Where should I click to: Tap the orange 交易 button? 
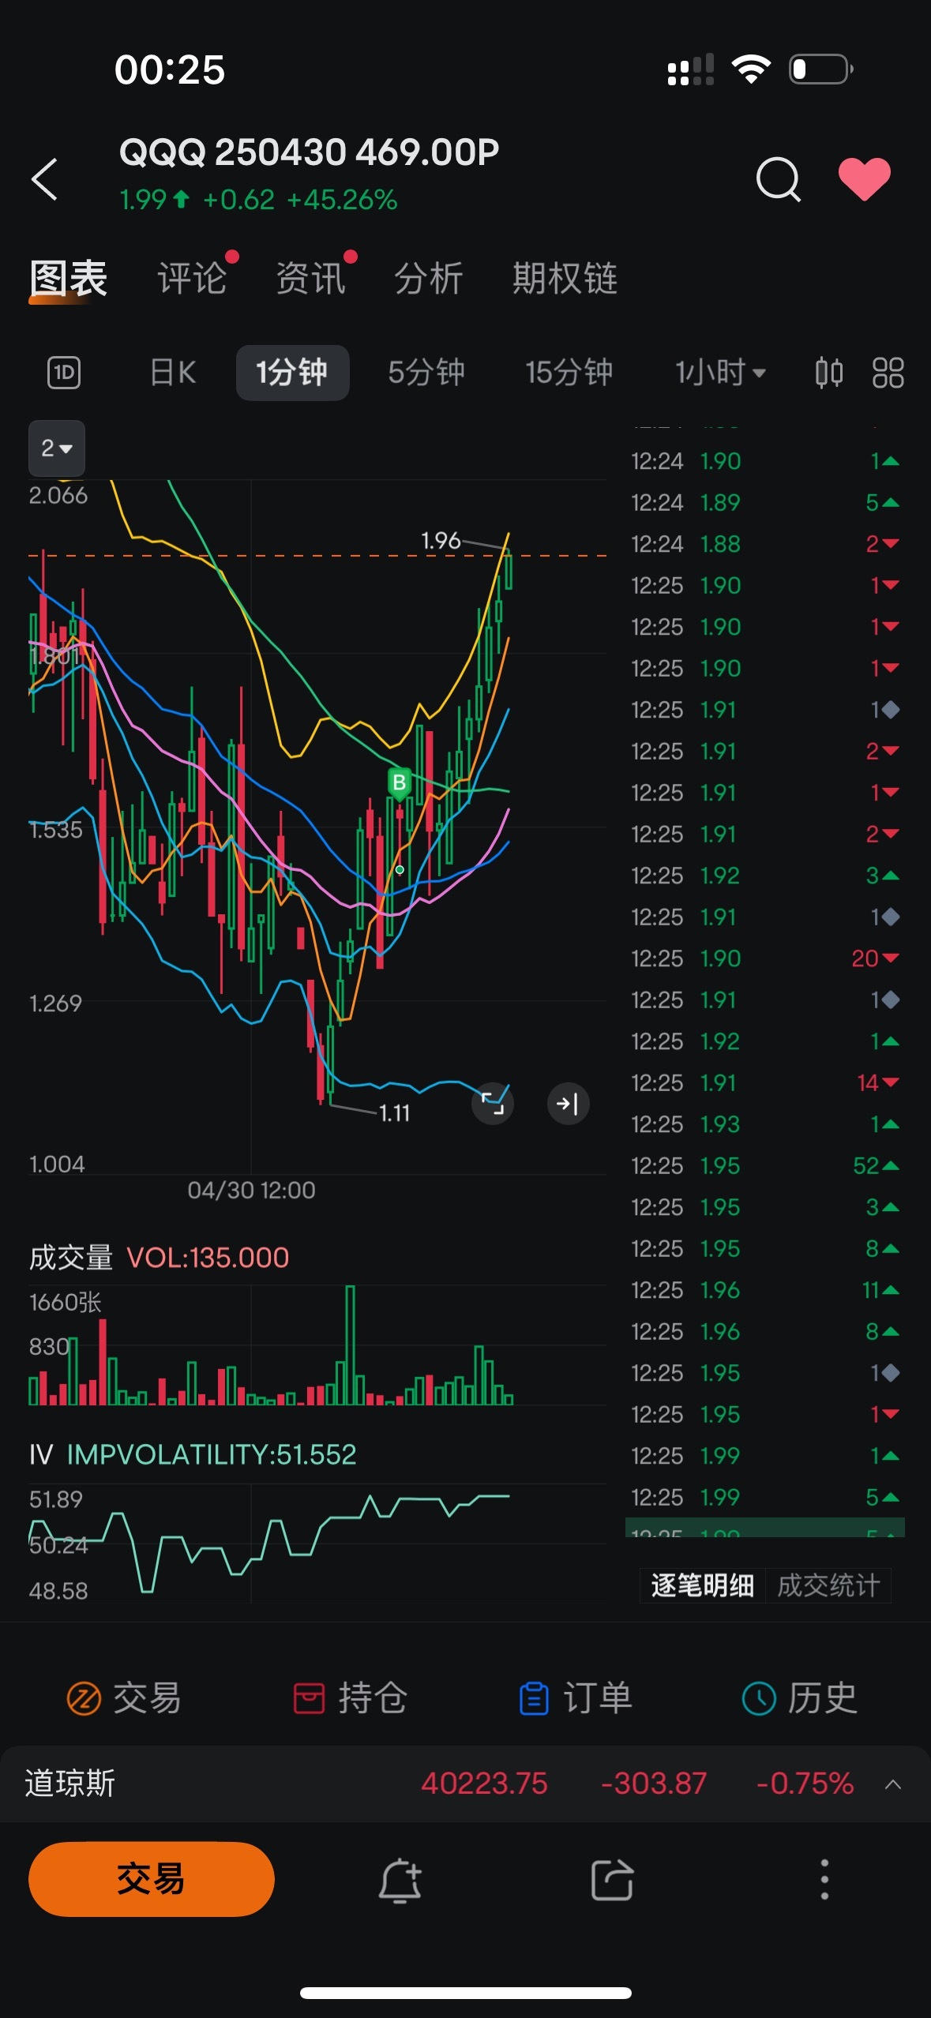(x=152, y=1879)
